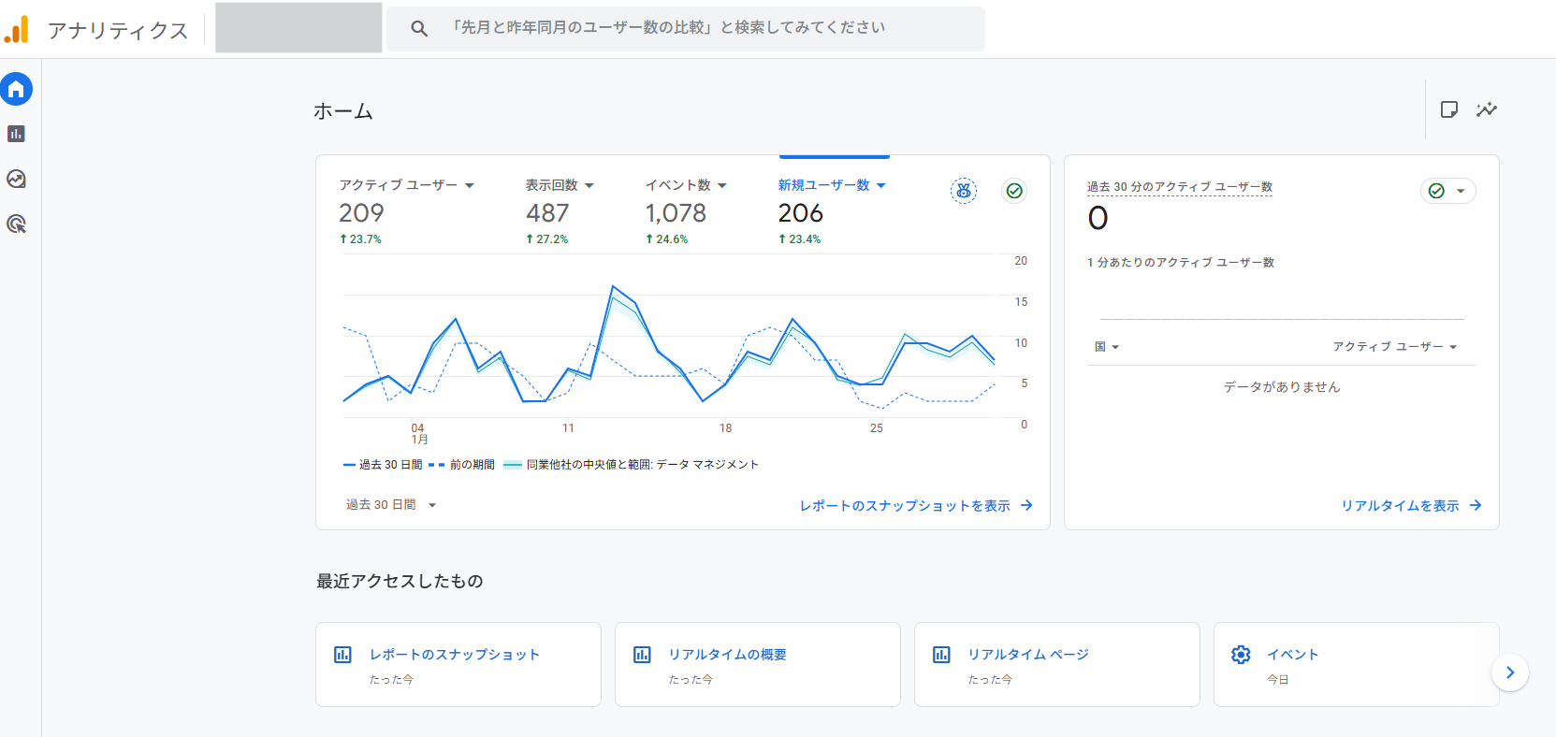Open the イベント数 metric dropdown
Image resolution: width=1556 pixels, height=737 pixels.
686,185
